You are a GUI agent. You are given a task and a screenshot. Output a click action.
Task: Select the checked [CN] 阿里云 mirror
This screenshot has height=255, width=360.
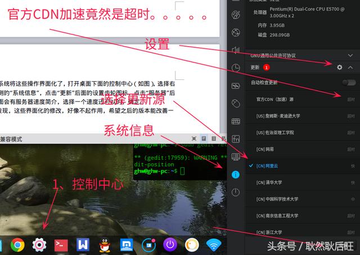(303, 166)
